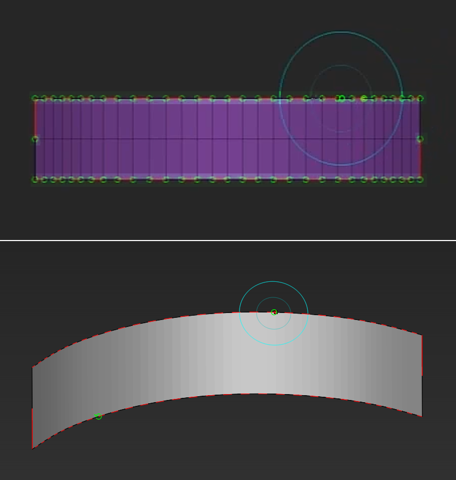Image resolution: width=456 pixels, height=480 pixels.
Task: Click the bright green point at the center of the upper brush circle
Action: 342,98
